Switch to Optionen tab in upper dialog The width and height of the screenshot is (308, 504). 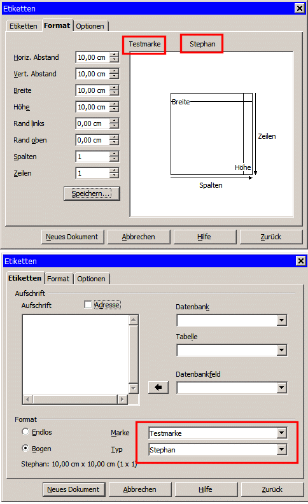coord(90,26)
